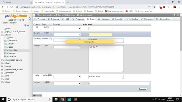The width and height of the screenshot is (182, 102).
Task: Expand the mysql database node
Action: pyautogui.click(x=2, y=66)
